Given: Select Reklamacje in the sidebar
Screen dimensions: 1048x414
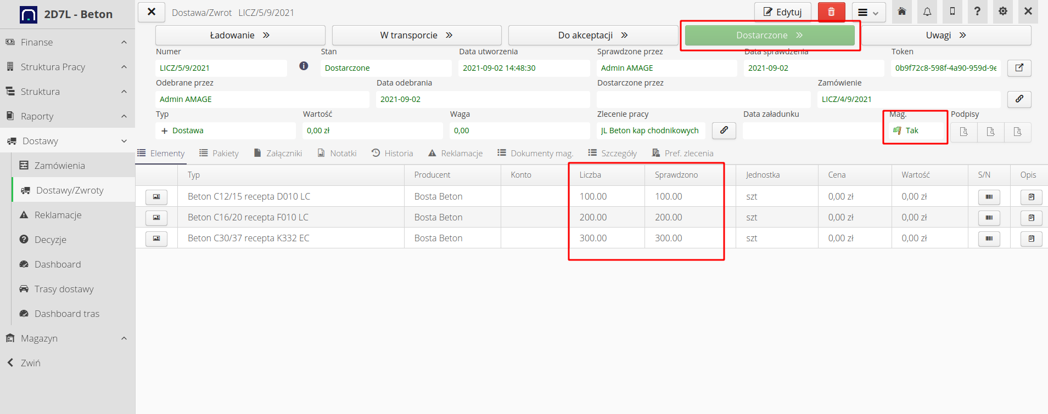Looking at the screenshot, I should pyautogui.click(x=58, y=215).
